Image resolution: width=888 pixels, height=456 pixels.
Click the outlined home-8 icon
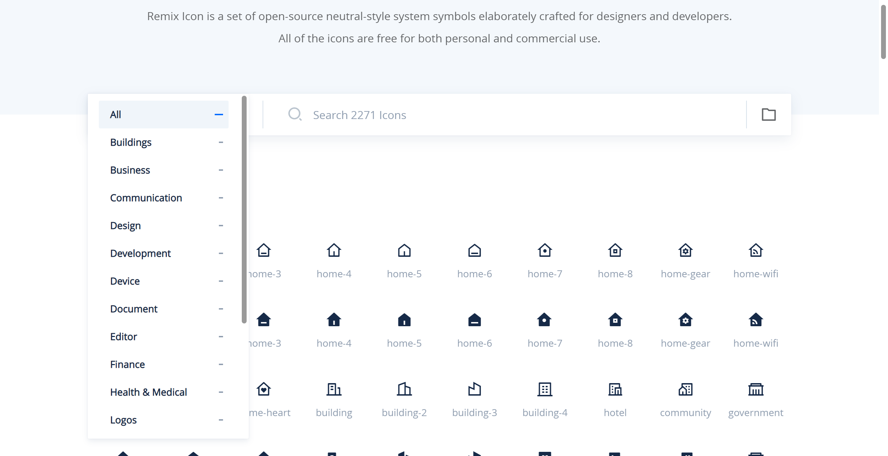[x=615, y=250]
